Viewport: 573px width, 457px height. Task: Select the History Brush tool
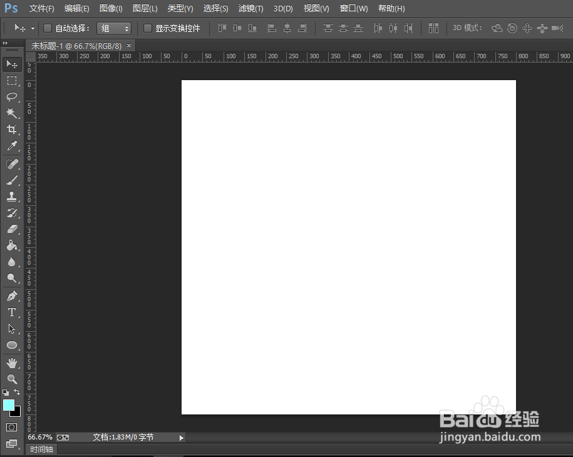(12, 213)
